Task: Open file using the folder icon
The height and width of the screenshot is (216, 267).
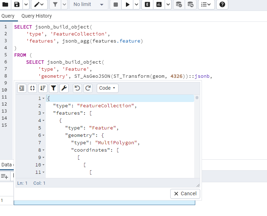Action: pos(5,5)
